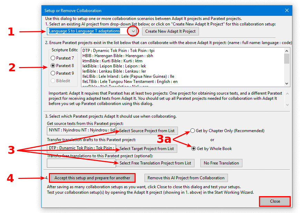The image size is (300, 213).
Task: Click the Important note scroll up arrow
Action: pos(287,94)
